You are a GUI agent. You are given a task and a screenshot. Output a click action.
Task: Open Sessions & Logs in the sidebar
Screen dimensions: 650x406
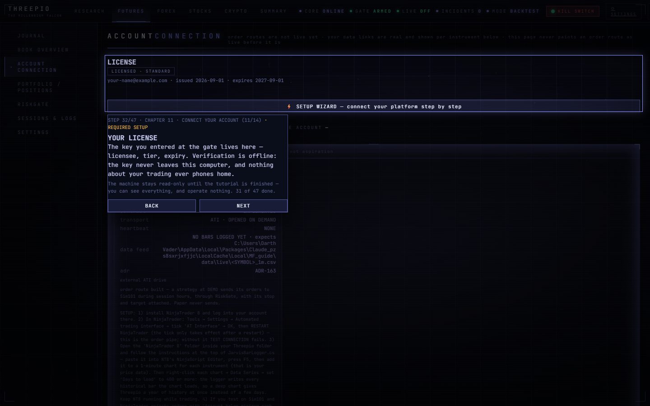(x=47, y=118)
